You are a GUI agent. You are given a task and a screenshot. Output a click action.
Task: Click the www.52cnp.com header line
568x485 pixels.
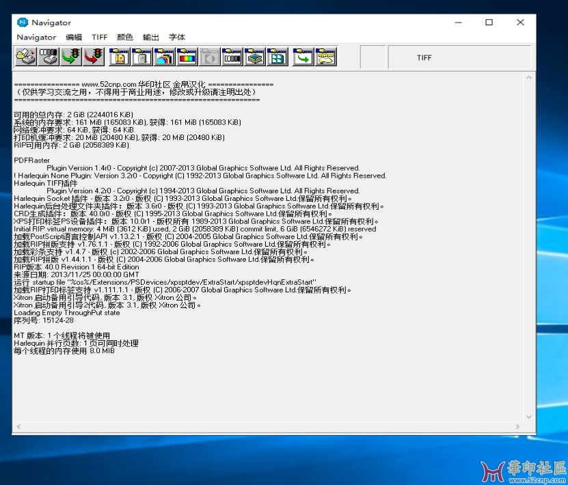[144, 84]
